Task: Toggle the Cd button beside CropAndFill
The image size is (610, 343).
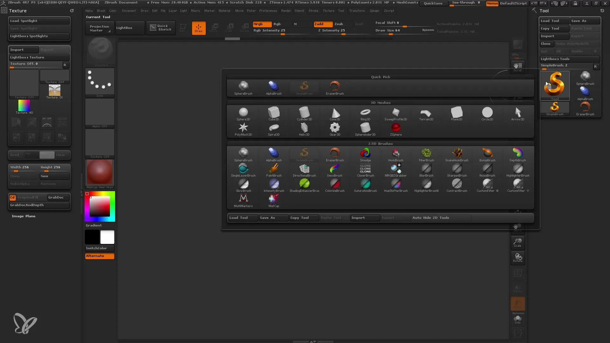Action: 12,197
